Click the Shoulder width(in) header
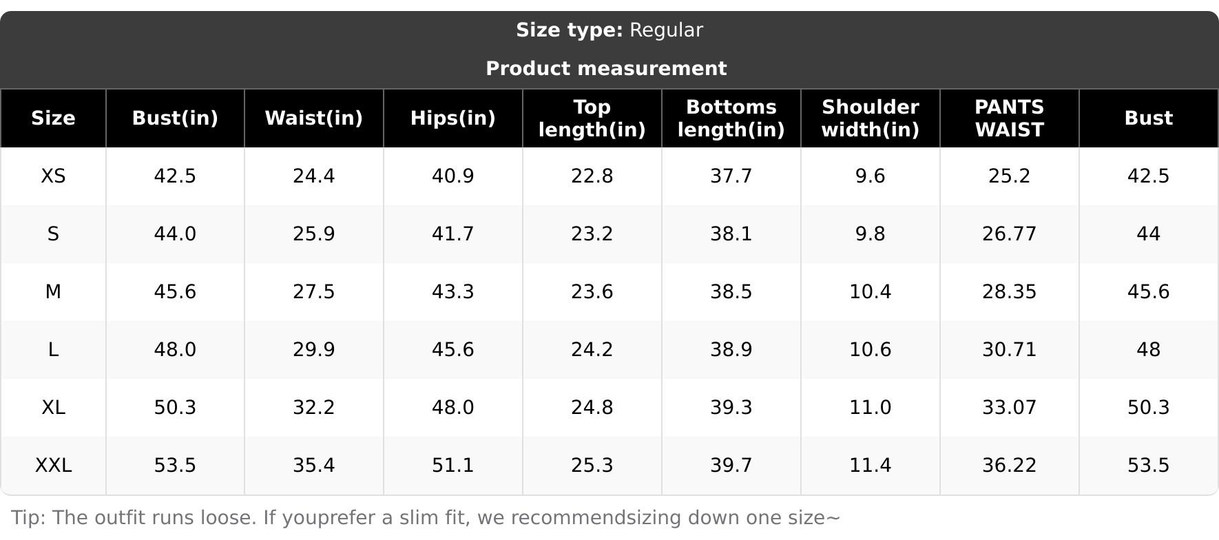Viewport: 1219px width, 540px height. (x=871, y=118)
